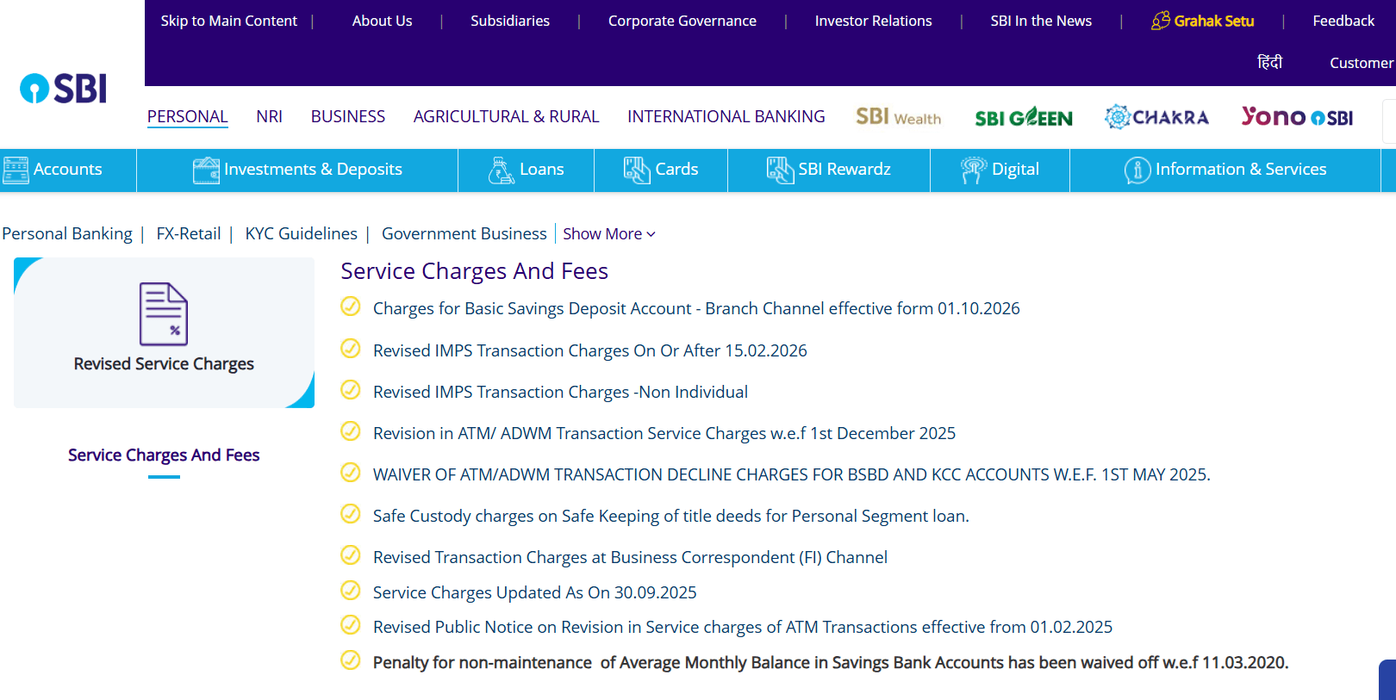1396x700 pixels.
Task: Click the SBI Rewardz icon
Action: [780, 170]
